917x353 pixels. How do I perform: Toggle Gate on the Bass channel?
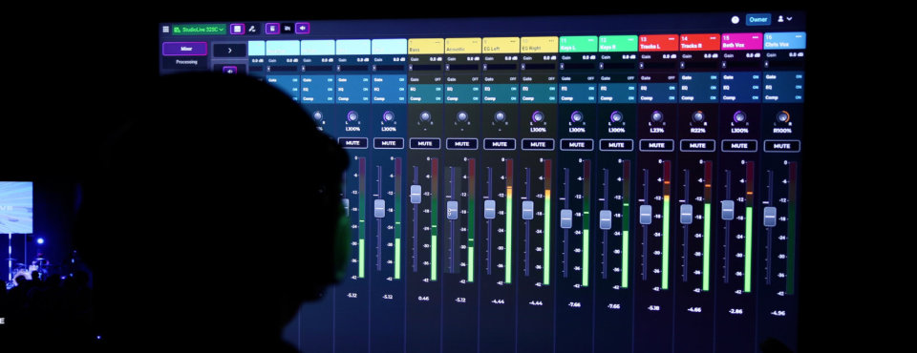coord(425,79)
